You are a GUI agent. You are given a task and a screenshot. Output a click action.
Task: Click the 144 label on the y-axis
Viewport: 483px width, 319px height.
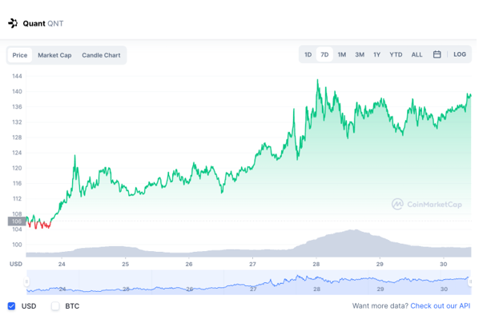[17, 76]
